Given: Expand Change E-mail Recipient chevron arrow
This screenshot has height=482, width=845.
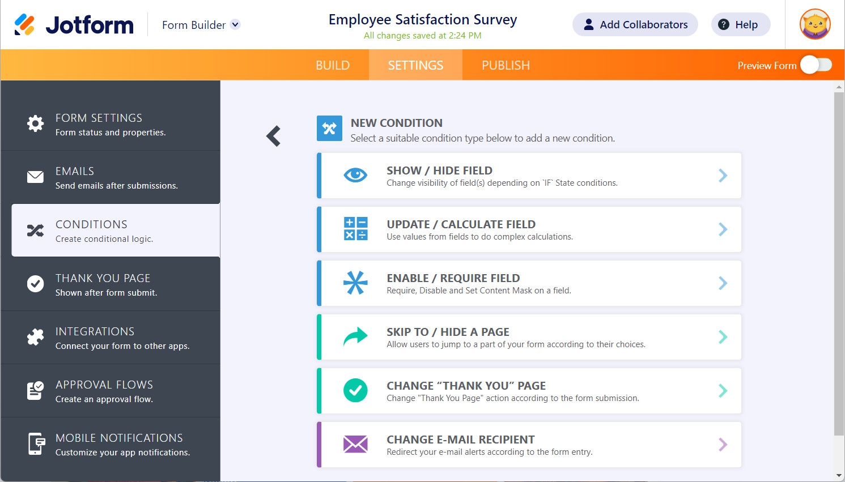Looking at the screenshot, I should 723,445.
